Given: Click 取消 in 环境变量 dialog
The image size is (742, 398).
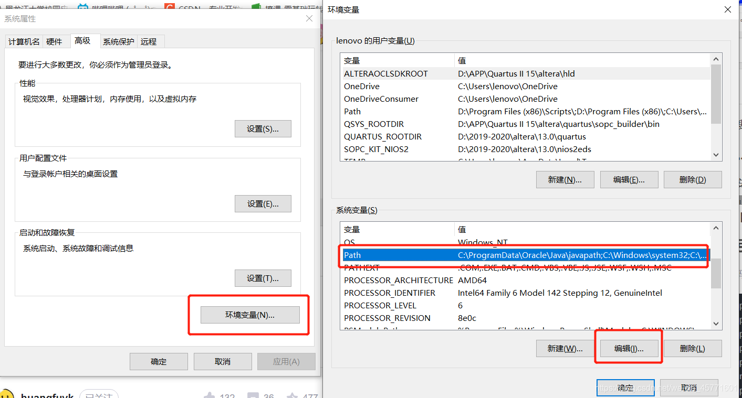Looking at the screenshot, I should [689, 388].
